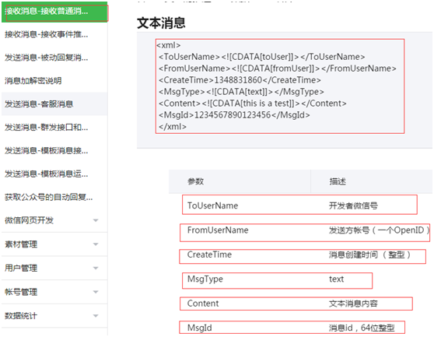Screen dimensions: 434x337
Task: Click the 文本消息内容 description cell
Action: click(x=353, y=304)
